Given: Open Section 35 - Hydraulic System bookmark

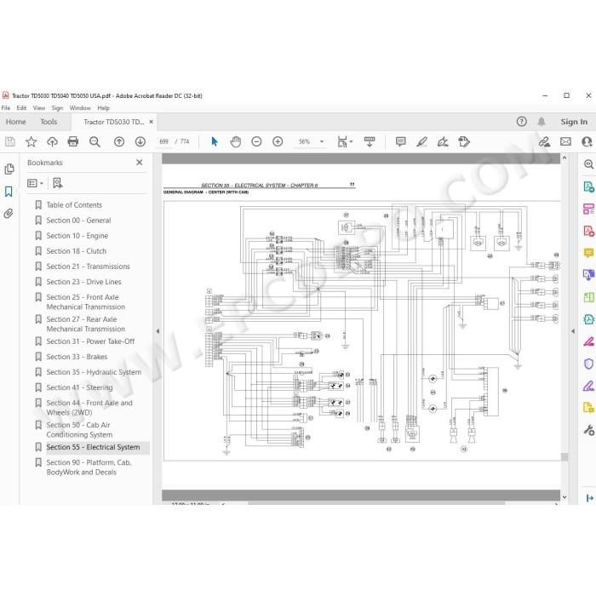Looking at the screenshot, I should coord(94,372).
